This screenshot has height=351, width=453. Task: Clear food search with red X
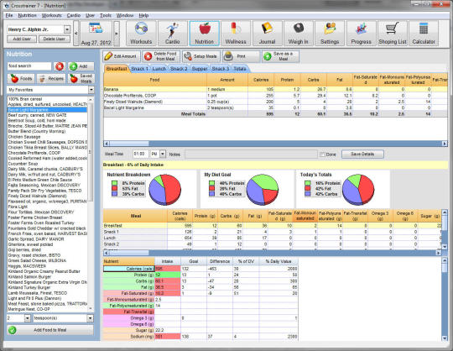(x=60, y=66)
